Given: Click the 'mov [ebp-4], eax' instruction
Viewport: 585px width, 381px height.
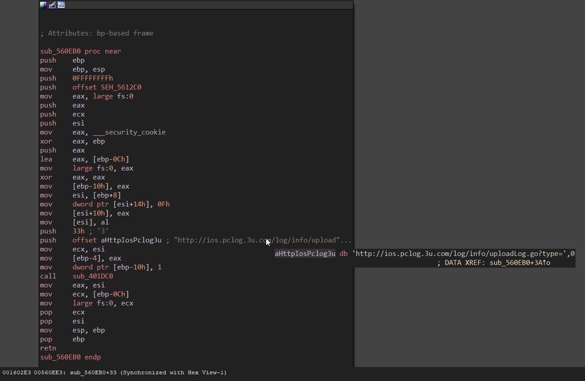Looking at the screenshot, I should coord(80,258).
